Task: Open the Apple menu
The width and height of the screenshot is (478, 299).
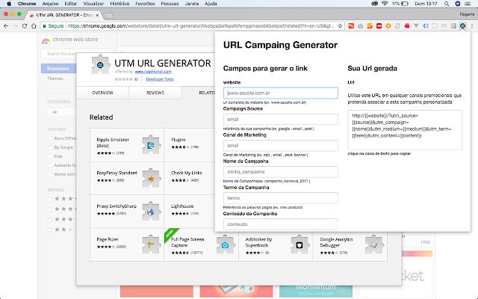Action: pos(9,4)
